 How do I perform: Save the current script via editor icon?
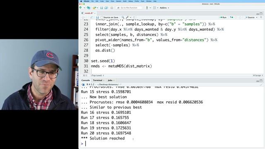(x=98, y=17)
